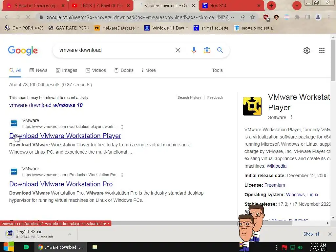Viewport: 336px width, 252px height.
Task: Open the Chrome profile avatar
Action: [318, 17]
